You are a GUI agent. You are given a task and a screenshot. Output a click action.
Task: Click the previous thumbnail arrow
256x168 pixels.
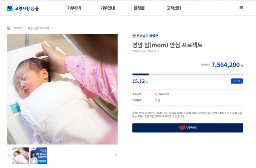pyautogui.click(x=9, y=156)
